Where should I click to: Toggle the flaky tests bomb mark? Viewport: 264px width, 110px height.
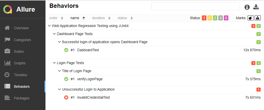click(x=250, y=18)
